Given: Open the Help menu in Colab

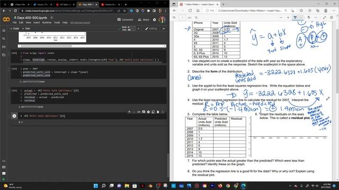Looking at the screenshot, I should (x=65, y=22).
